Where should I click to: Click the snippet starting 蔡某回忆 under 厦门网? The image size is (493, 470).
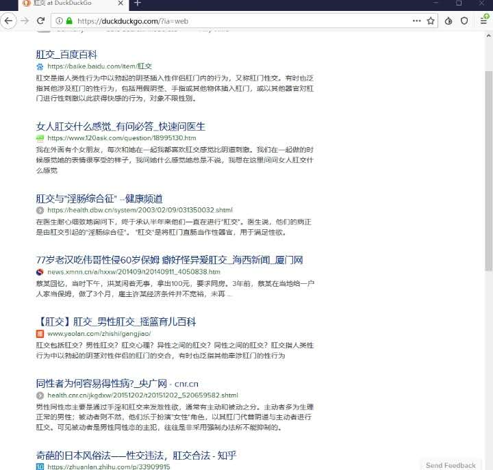pyautogui.click(x=175, y=289)
